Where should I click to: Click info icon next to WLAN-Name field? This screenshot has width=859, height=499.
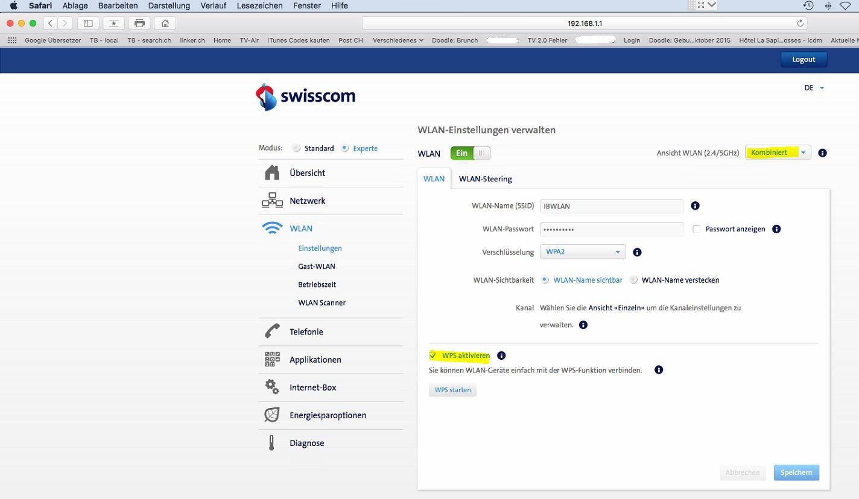coord(695,206)
